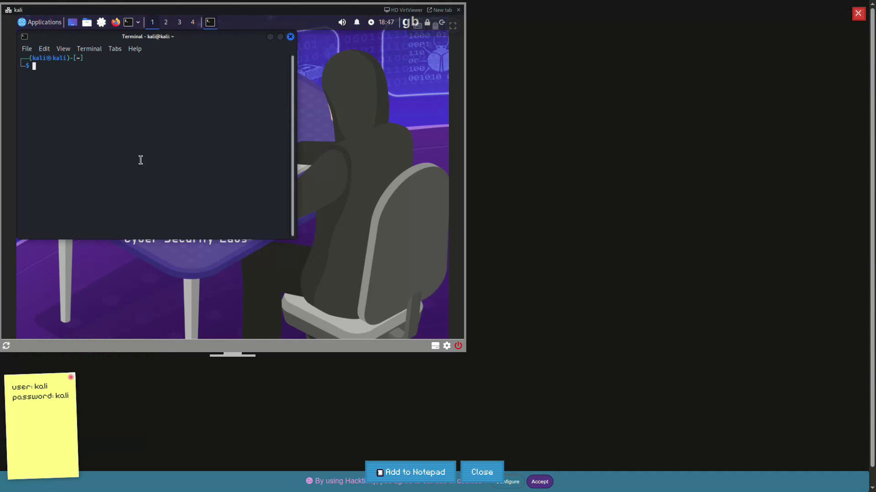Toggle fullscreen for the VM viewer
The image size is (876, 492).
click(x=453, y=26)
